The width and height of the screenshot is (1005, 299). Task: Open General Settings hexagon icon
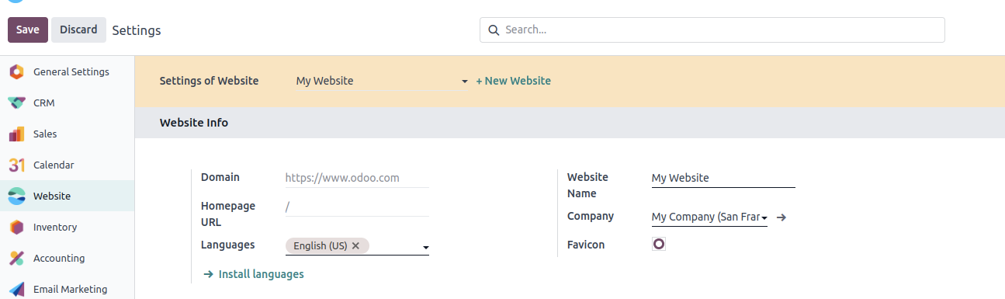click(17, 72)
